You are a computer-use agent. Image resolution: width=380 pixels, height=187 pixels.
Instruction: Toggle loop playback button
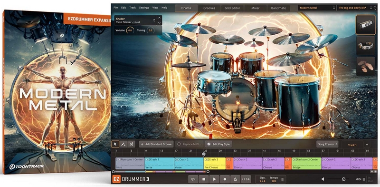pos(193,179)
